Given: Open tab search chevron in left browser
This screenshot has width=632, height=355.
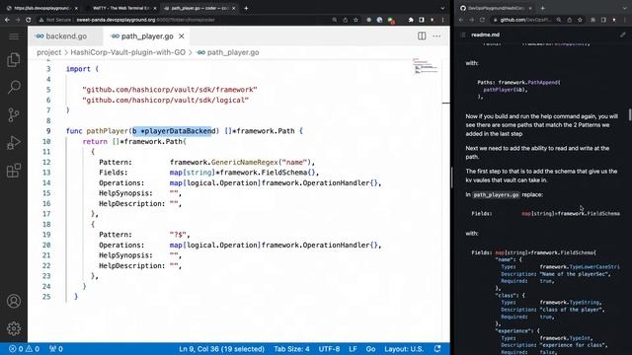Looking at the screenshot, I should click(442, 8).
